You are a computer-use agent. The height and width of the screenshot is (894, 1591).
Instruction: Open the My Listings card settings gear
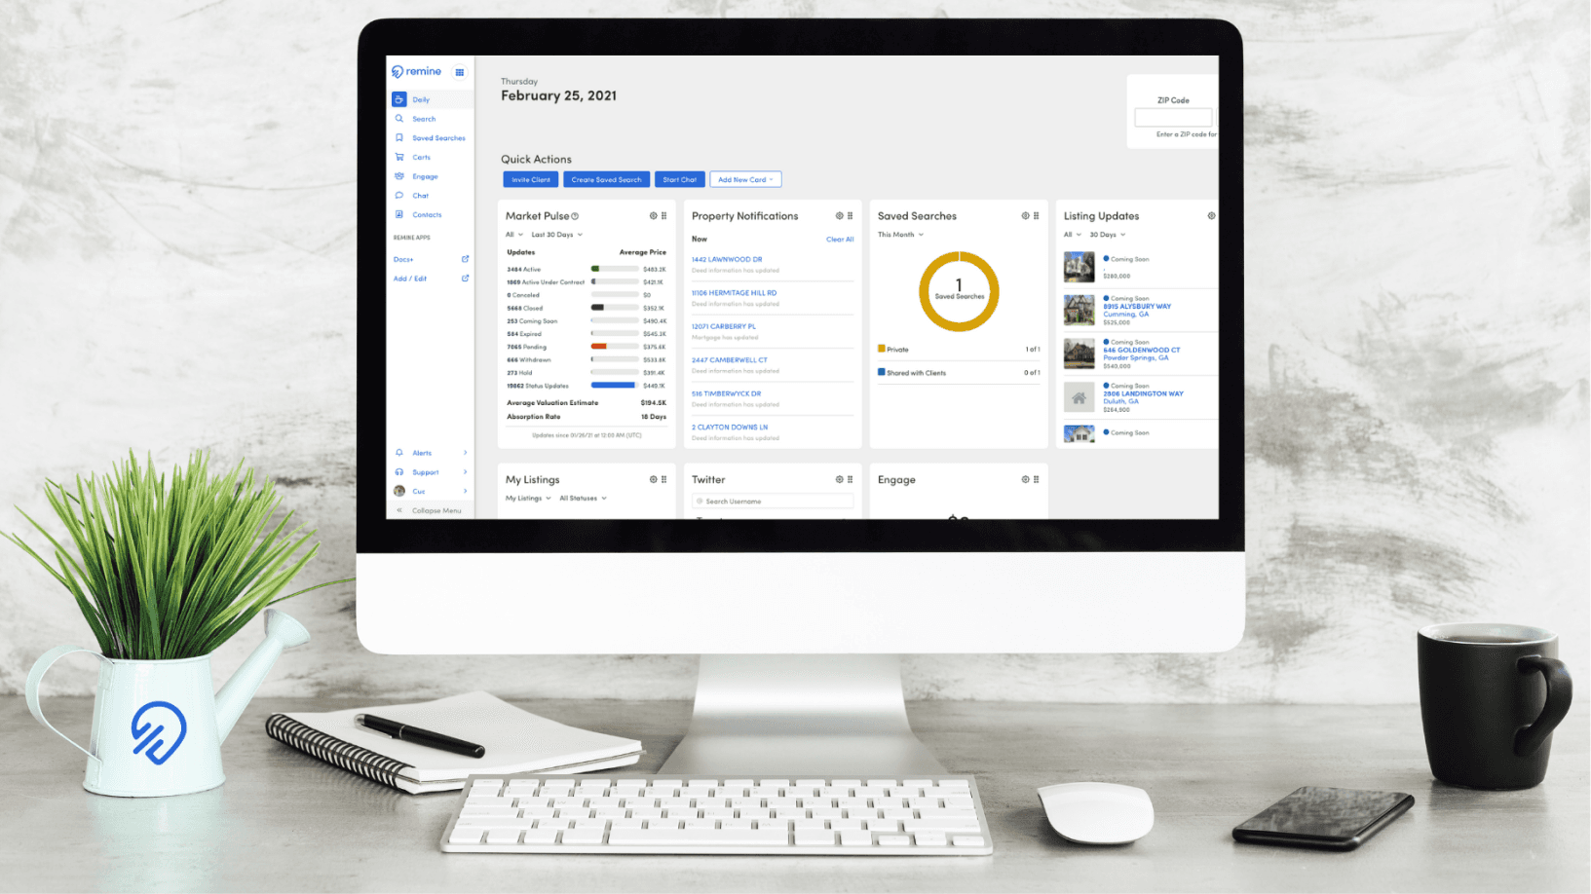[x=654, y=479]
